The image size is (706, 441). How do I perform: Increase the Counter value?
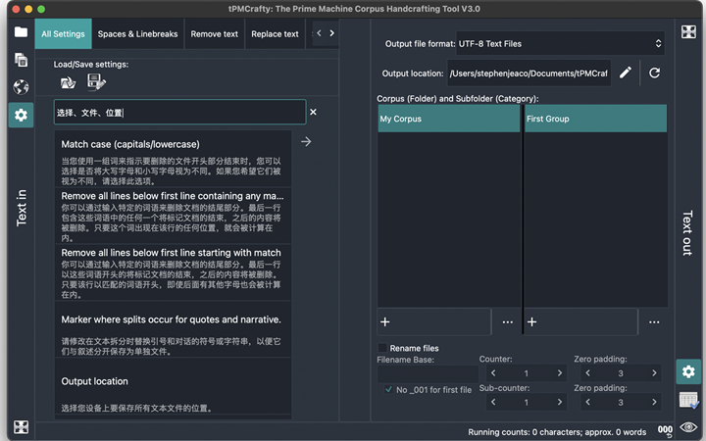[560, 373]
